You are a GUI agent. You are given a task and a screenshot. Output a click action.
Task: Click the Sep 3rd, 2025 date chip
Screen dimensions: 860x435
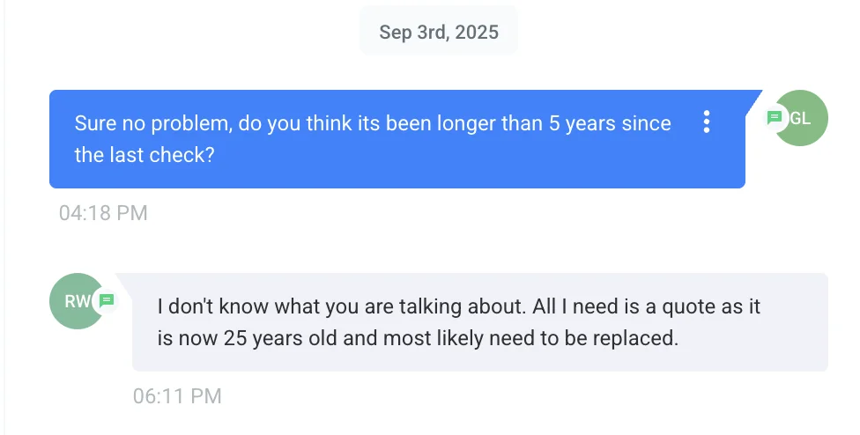pos(439,33)
